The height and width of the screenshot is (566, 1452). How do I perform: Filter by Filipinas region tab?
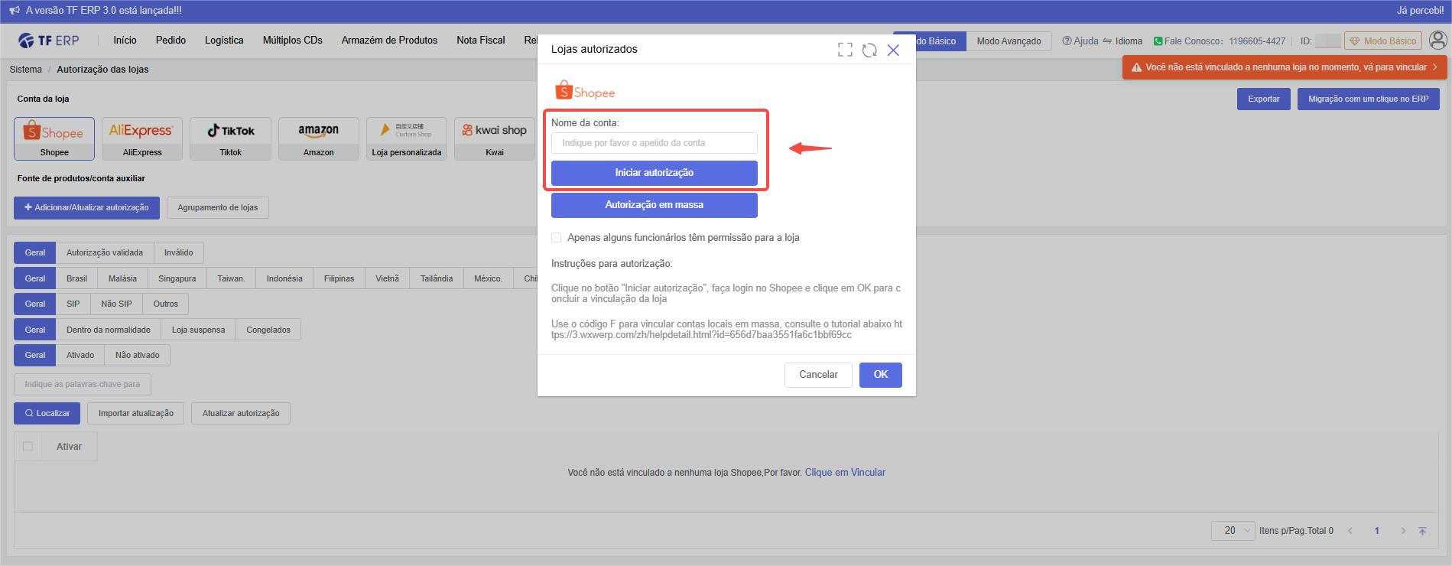point(339,278)
